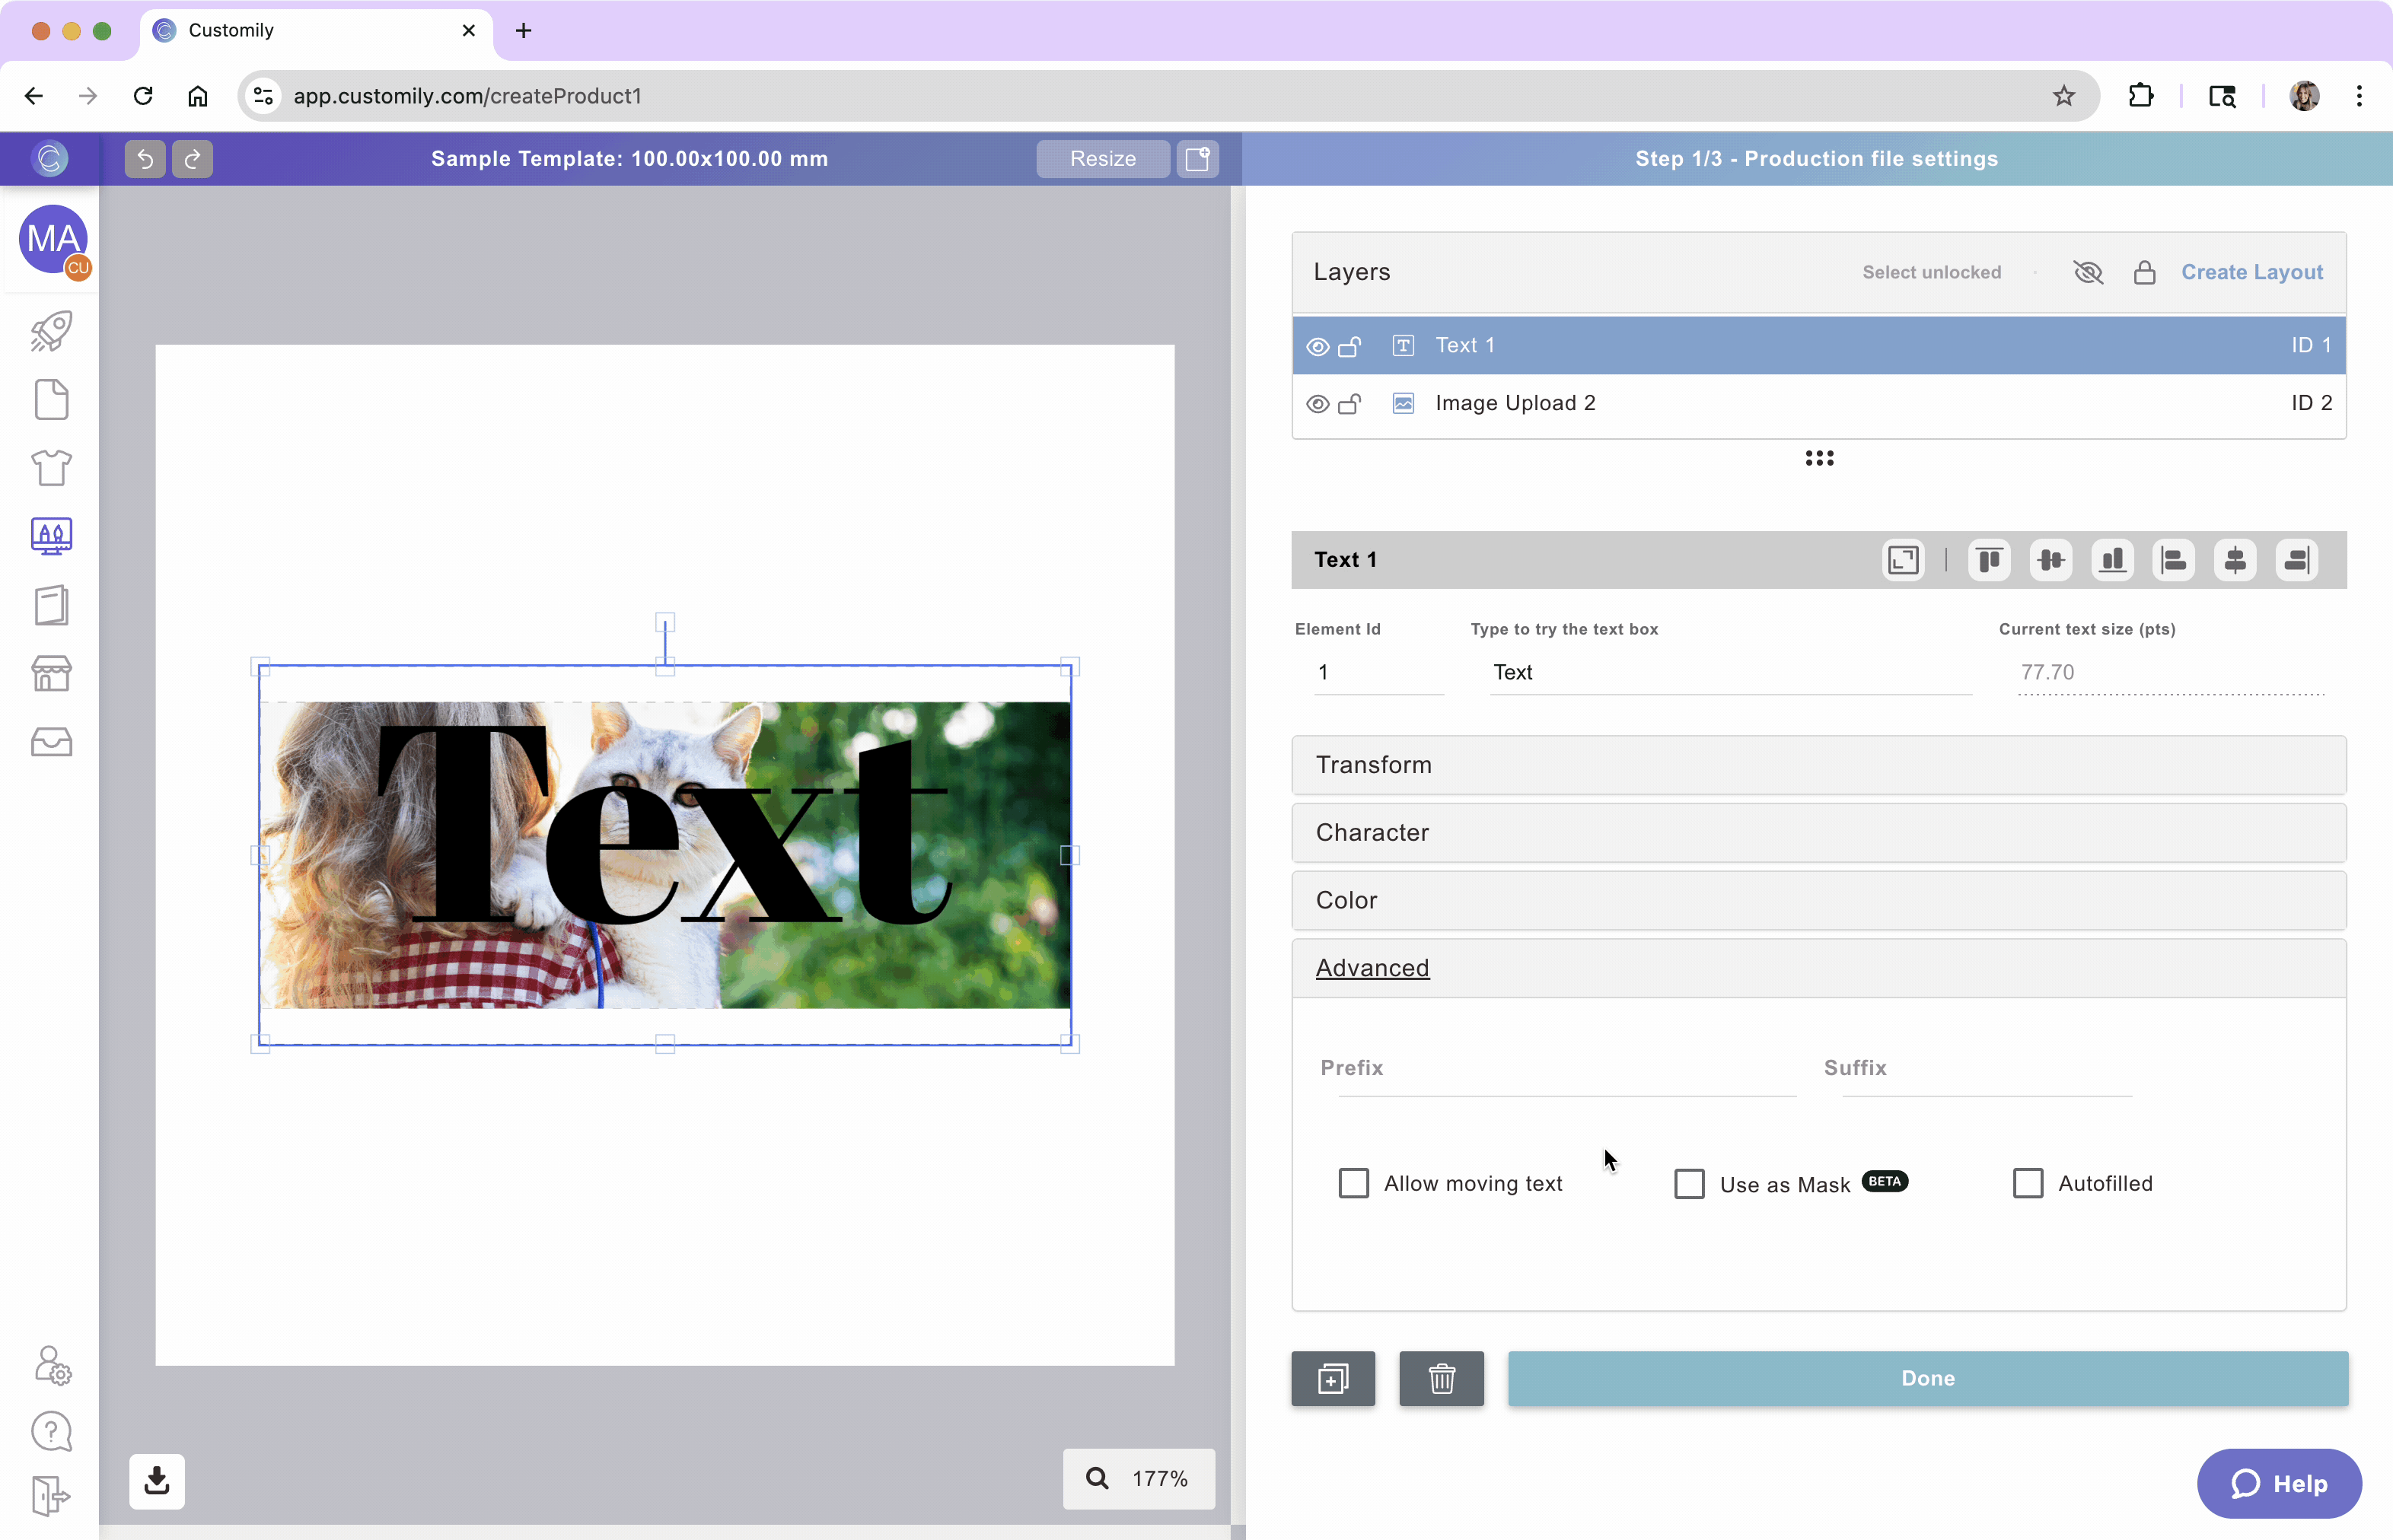Open the Help chat button

[2279, 1484]
